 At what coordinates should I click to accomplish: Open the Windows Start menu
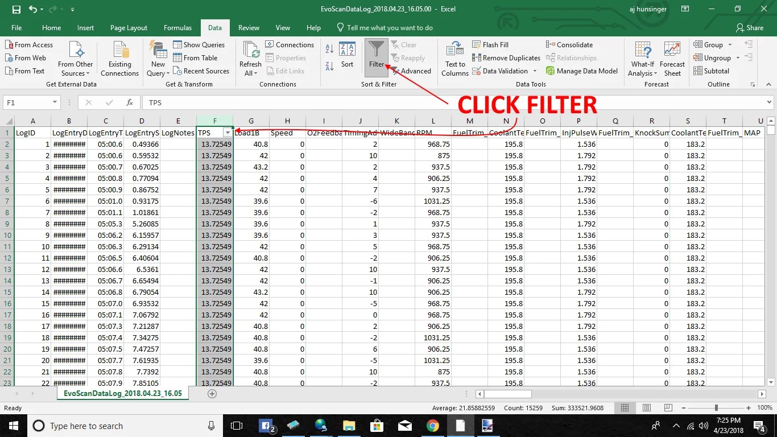(13, 426)
